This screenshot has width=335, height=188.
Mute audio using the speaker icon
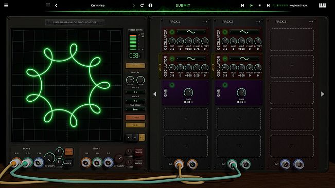click(274, 5)
